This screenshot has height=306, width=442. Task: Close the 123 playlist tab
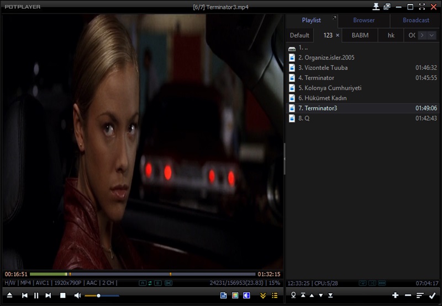(x=338, y=35)
